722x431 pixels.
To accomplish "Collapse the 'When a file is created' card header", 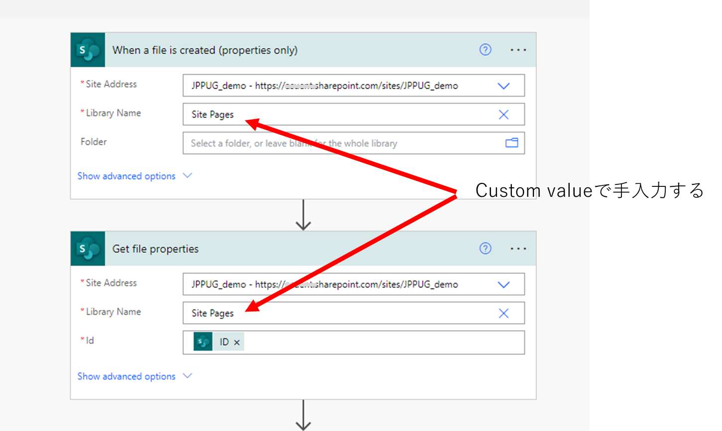I will coord(303,50).
